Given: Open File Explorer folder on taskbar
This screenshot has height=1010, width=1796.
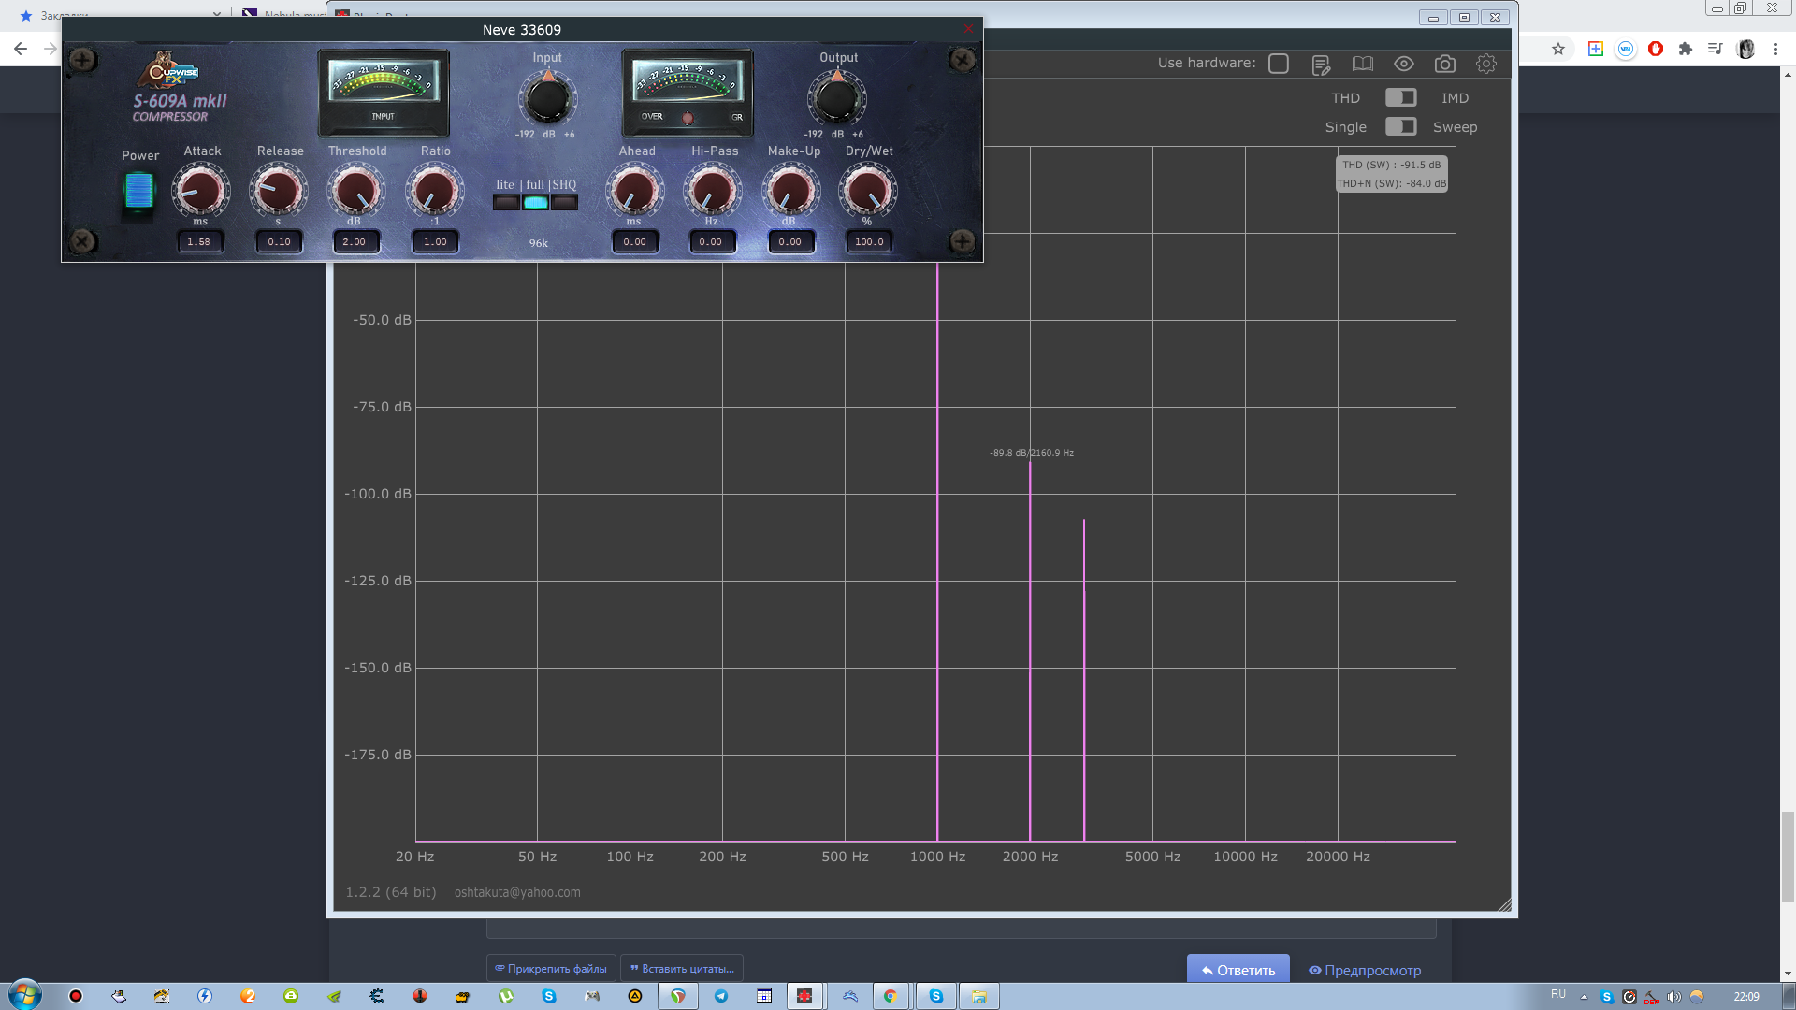Looking at the screenshot, I should pyautogui.click(x=979, y=996).
